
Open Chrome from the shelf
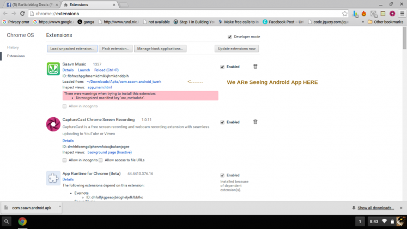point(23,221)
